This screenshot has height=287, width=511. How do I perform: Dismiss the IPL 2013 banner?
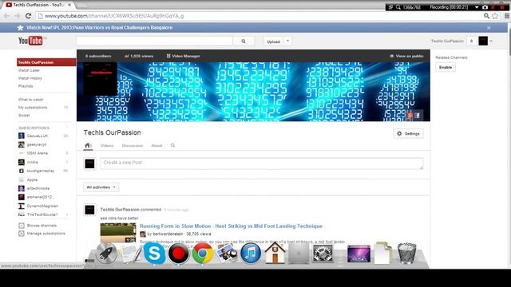coord(489,28)
